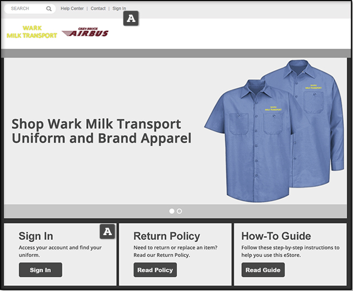Select the first carousel slide dot

pos(172,211)
